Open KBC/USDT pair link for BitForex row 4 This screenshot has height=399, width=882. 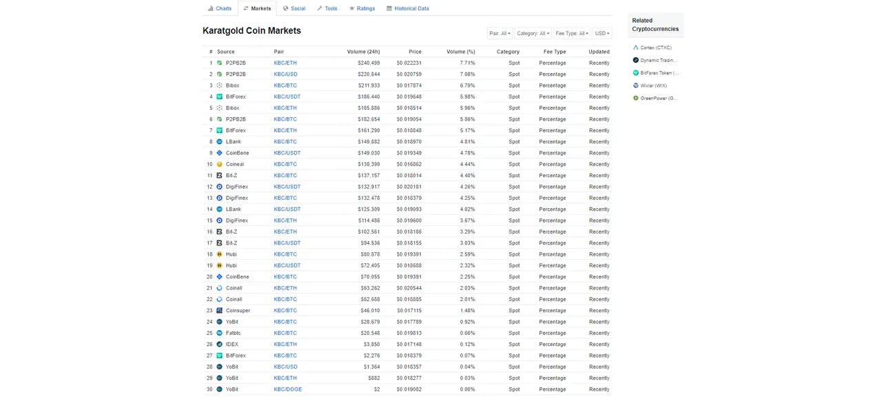click(287, 96)
